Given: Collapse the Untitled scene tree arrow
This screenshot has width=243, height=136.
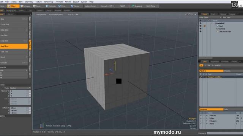Looking at the screenshot, I should point(212,23).
